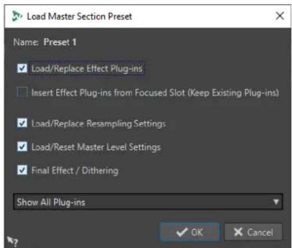Click the Load/Replace Resampling Settings label
The image size is (292, 248).
[98, 124]
